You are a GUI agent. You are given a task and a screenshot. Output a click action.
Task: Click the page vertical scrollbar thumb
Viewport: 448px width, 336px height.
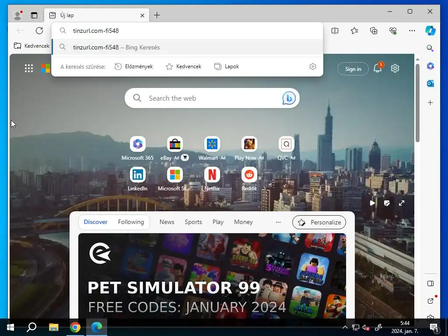click(x=417, y=103)
